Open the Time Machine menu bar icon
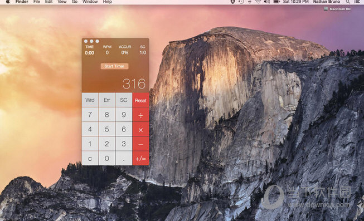 (241, 2)
